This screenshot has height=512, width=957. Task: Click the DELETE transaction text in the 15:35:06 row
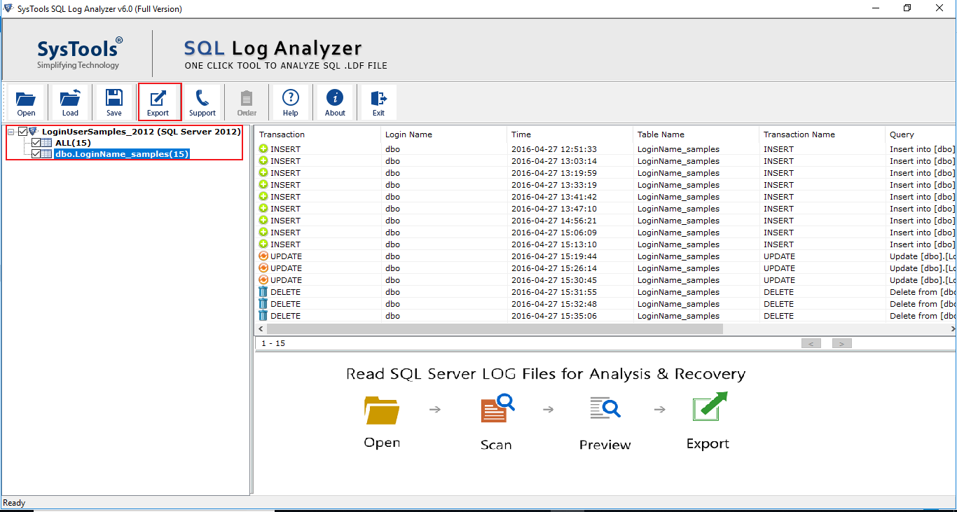[285, 316]
